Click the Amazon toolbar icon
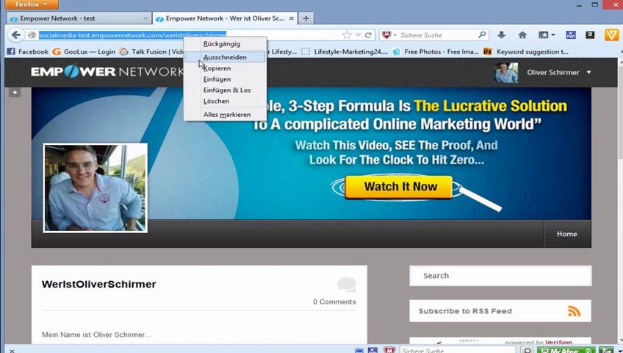The height and width of the screenshot is (353, 623). pyautogui.click(x=590, y=35)
